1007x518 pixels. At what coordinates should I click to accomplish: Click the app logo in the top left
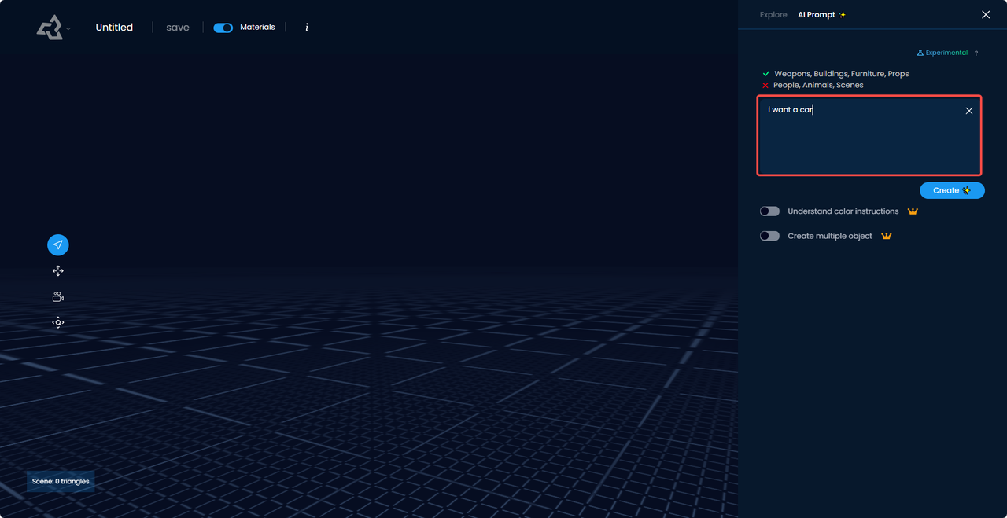49,28
